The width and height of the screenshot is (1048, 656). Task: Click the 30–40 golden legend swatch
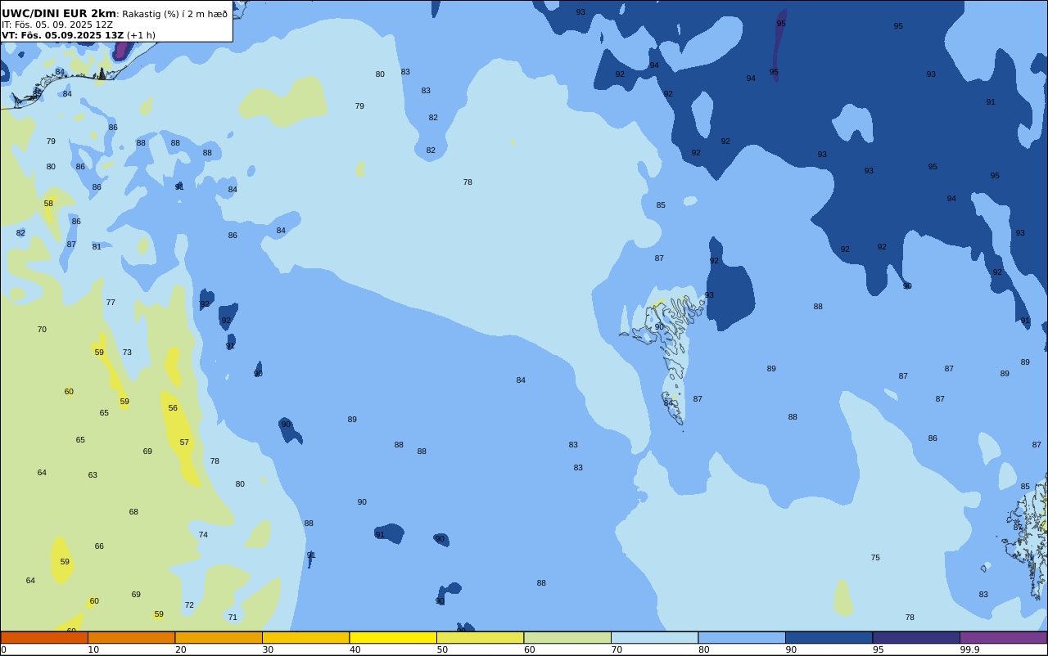(305, 637)
